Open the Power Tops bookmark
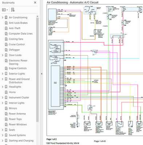The width and height of the screenshot is (143, 145). coord(15,119)
